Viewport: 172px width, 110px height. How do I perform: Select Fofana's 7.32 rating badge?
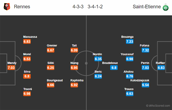point(145,50)
